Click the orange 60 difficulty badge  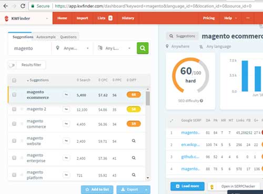pos(134,95)
